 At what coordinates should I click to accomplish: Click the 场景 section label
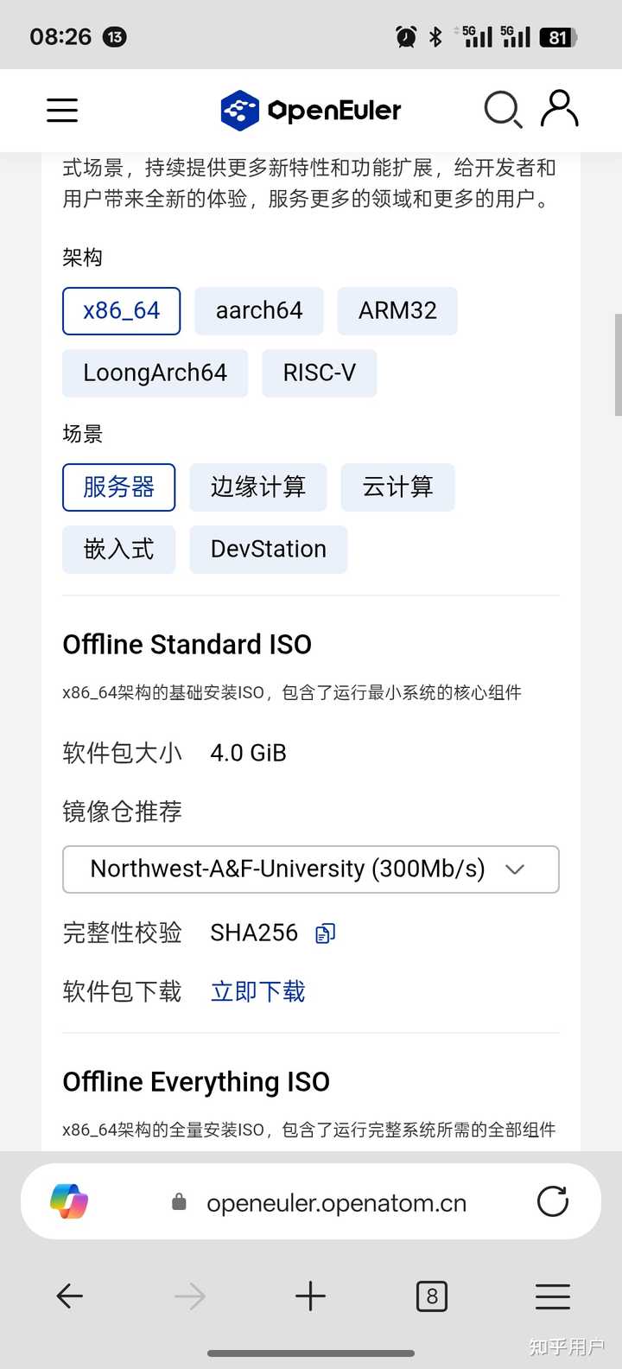(82, 434)
